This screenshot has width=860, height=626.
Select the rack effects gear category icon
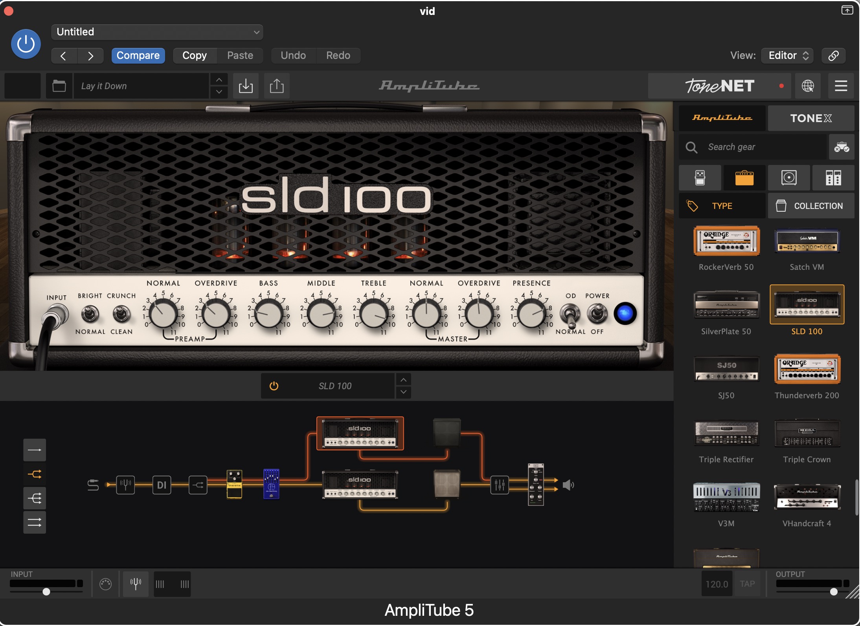coord(833,178)
